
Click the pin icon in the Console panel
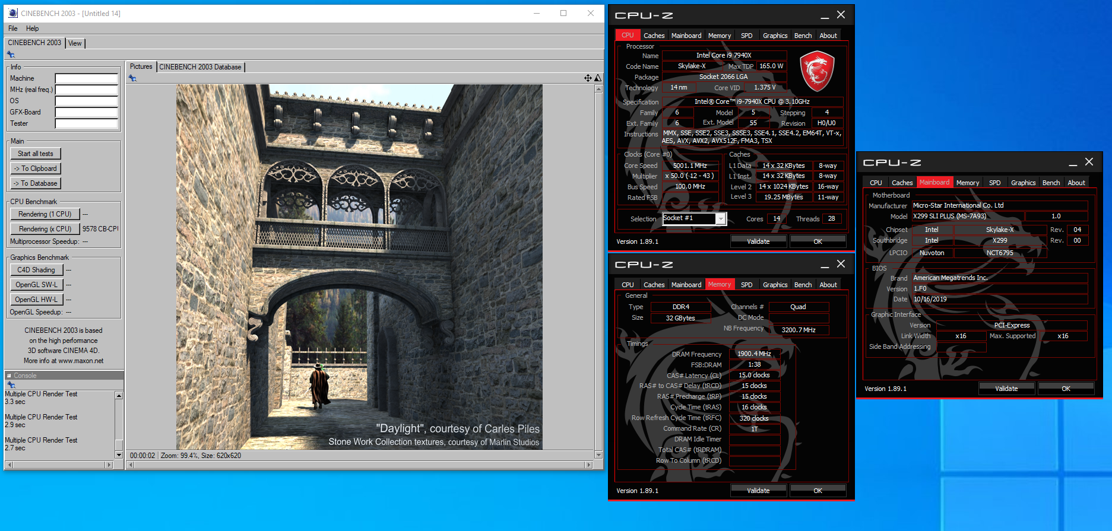click(11, 384)
